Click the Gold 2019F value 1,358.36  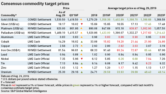pyautogui.click(x=105, y=20)
